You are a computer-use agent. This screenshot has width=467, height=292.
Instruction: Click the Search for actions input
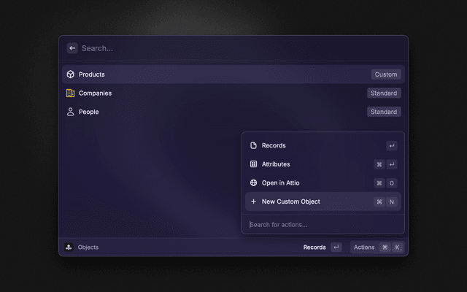click(321, 224)
